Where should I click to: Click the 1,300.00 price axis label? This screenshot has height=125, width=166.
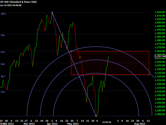160,99
